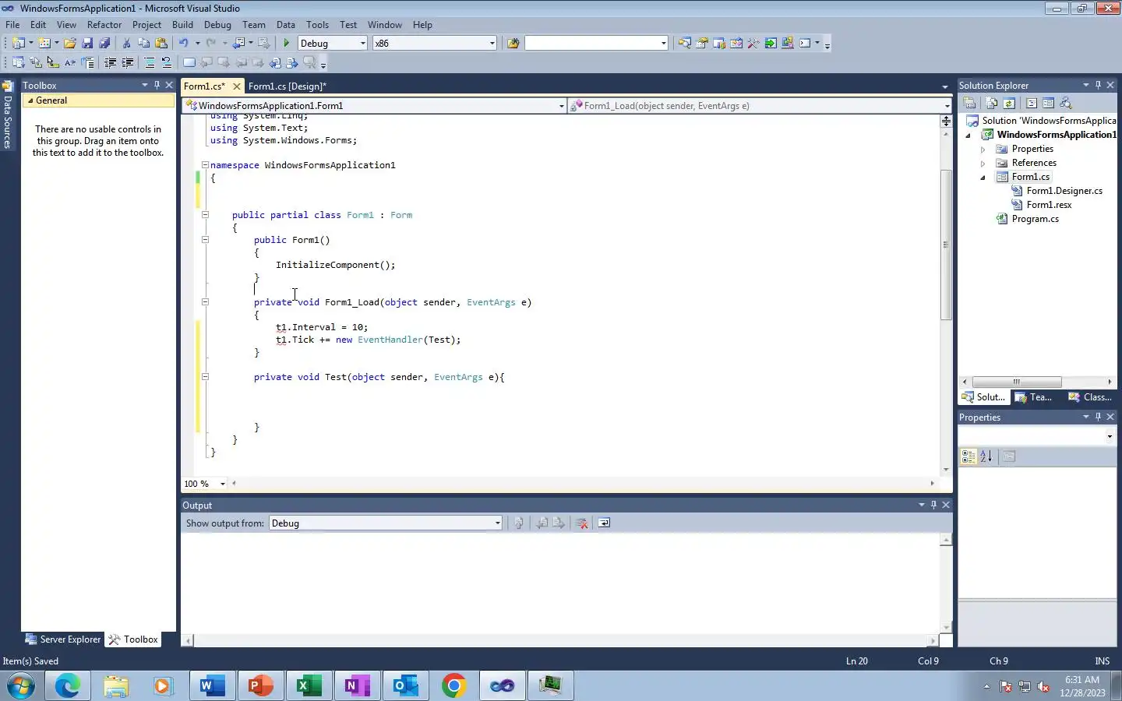
Task: Switch to the Class View tab
Action: [x=1089, y=397]
